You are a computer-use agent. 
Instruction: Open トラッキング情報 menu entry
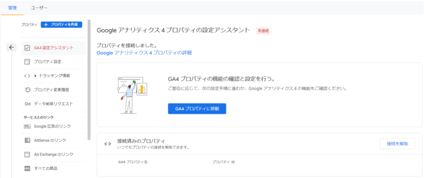coord(54,76)
